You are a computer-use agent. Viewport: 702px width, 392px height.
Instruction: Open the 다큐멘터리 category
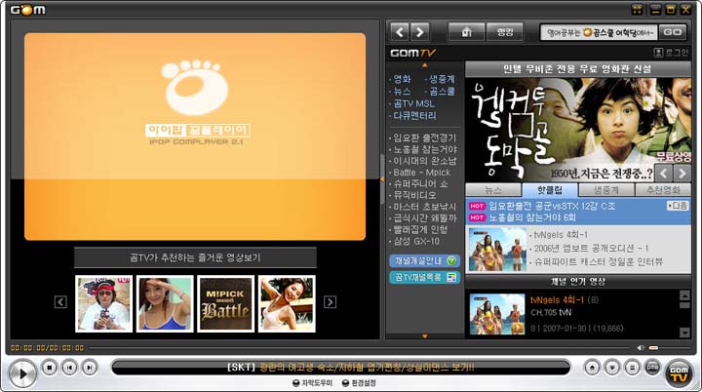414,116
